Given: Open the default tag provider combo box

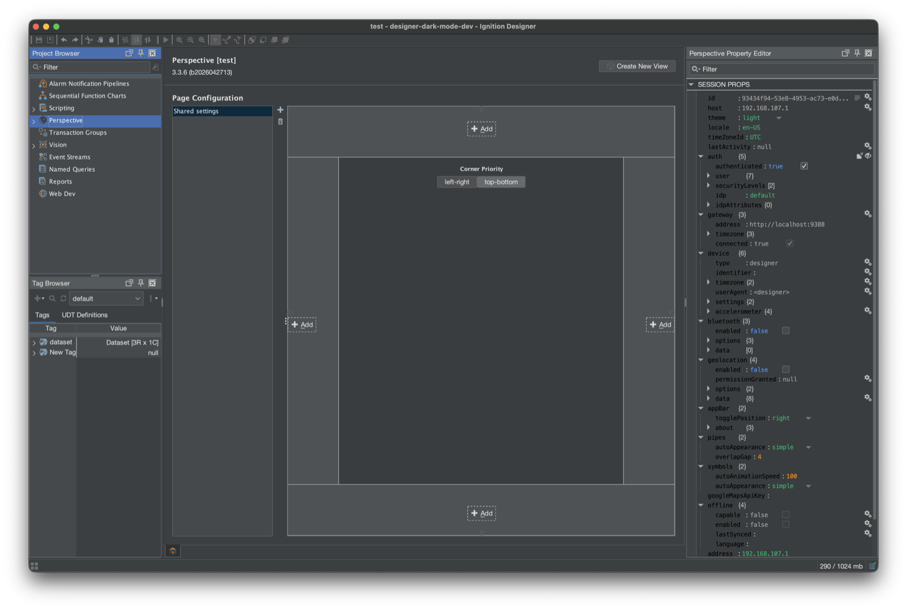Looking at the screenshot, I should [106, 298].
